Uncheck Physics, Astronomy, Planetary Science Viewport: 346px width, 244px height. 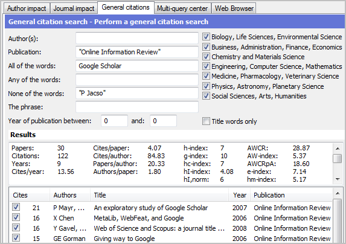point(206,86)
